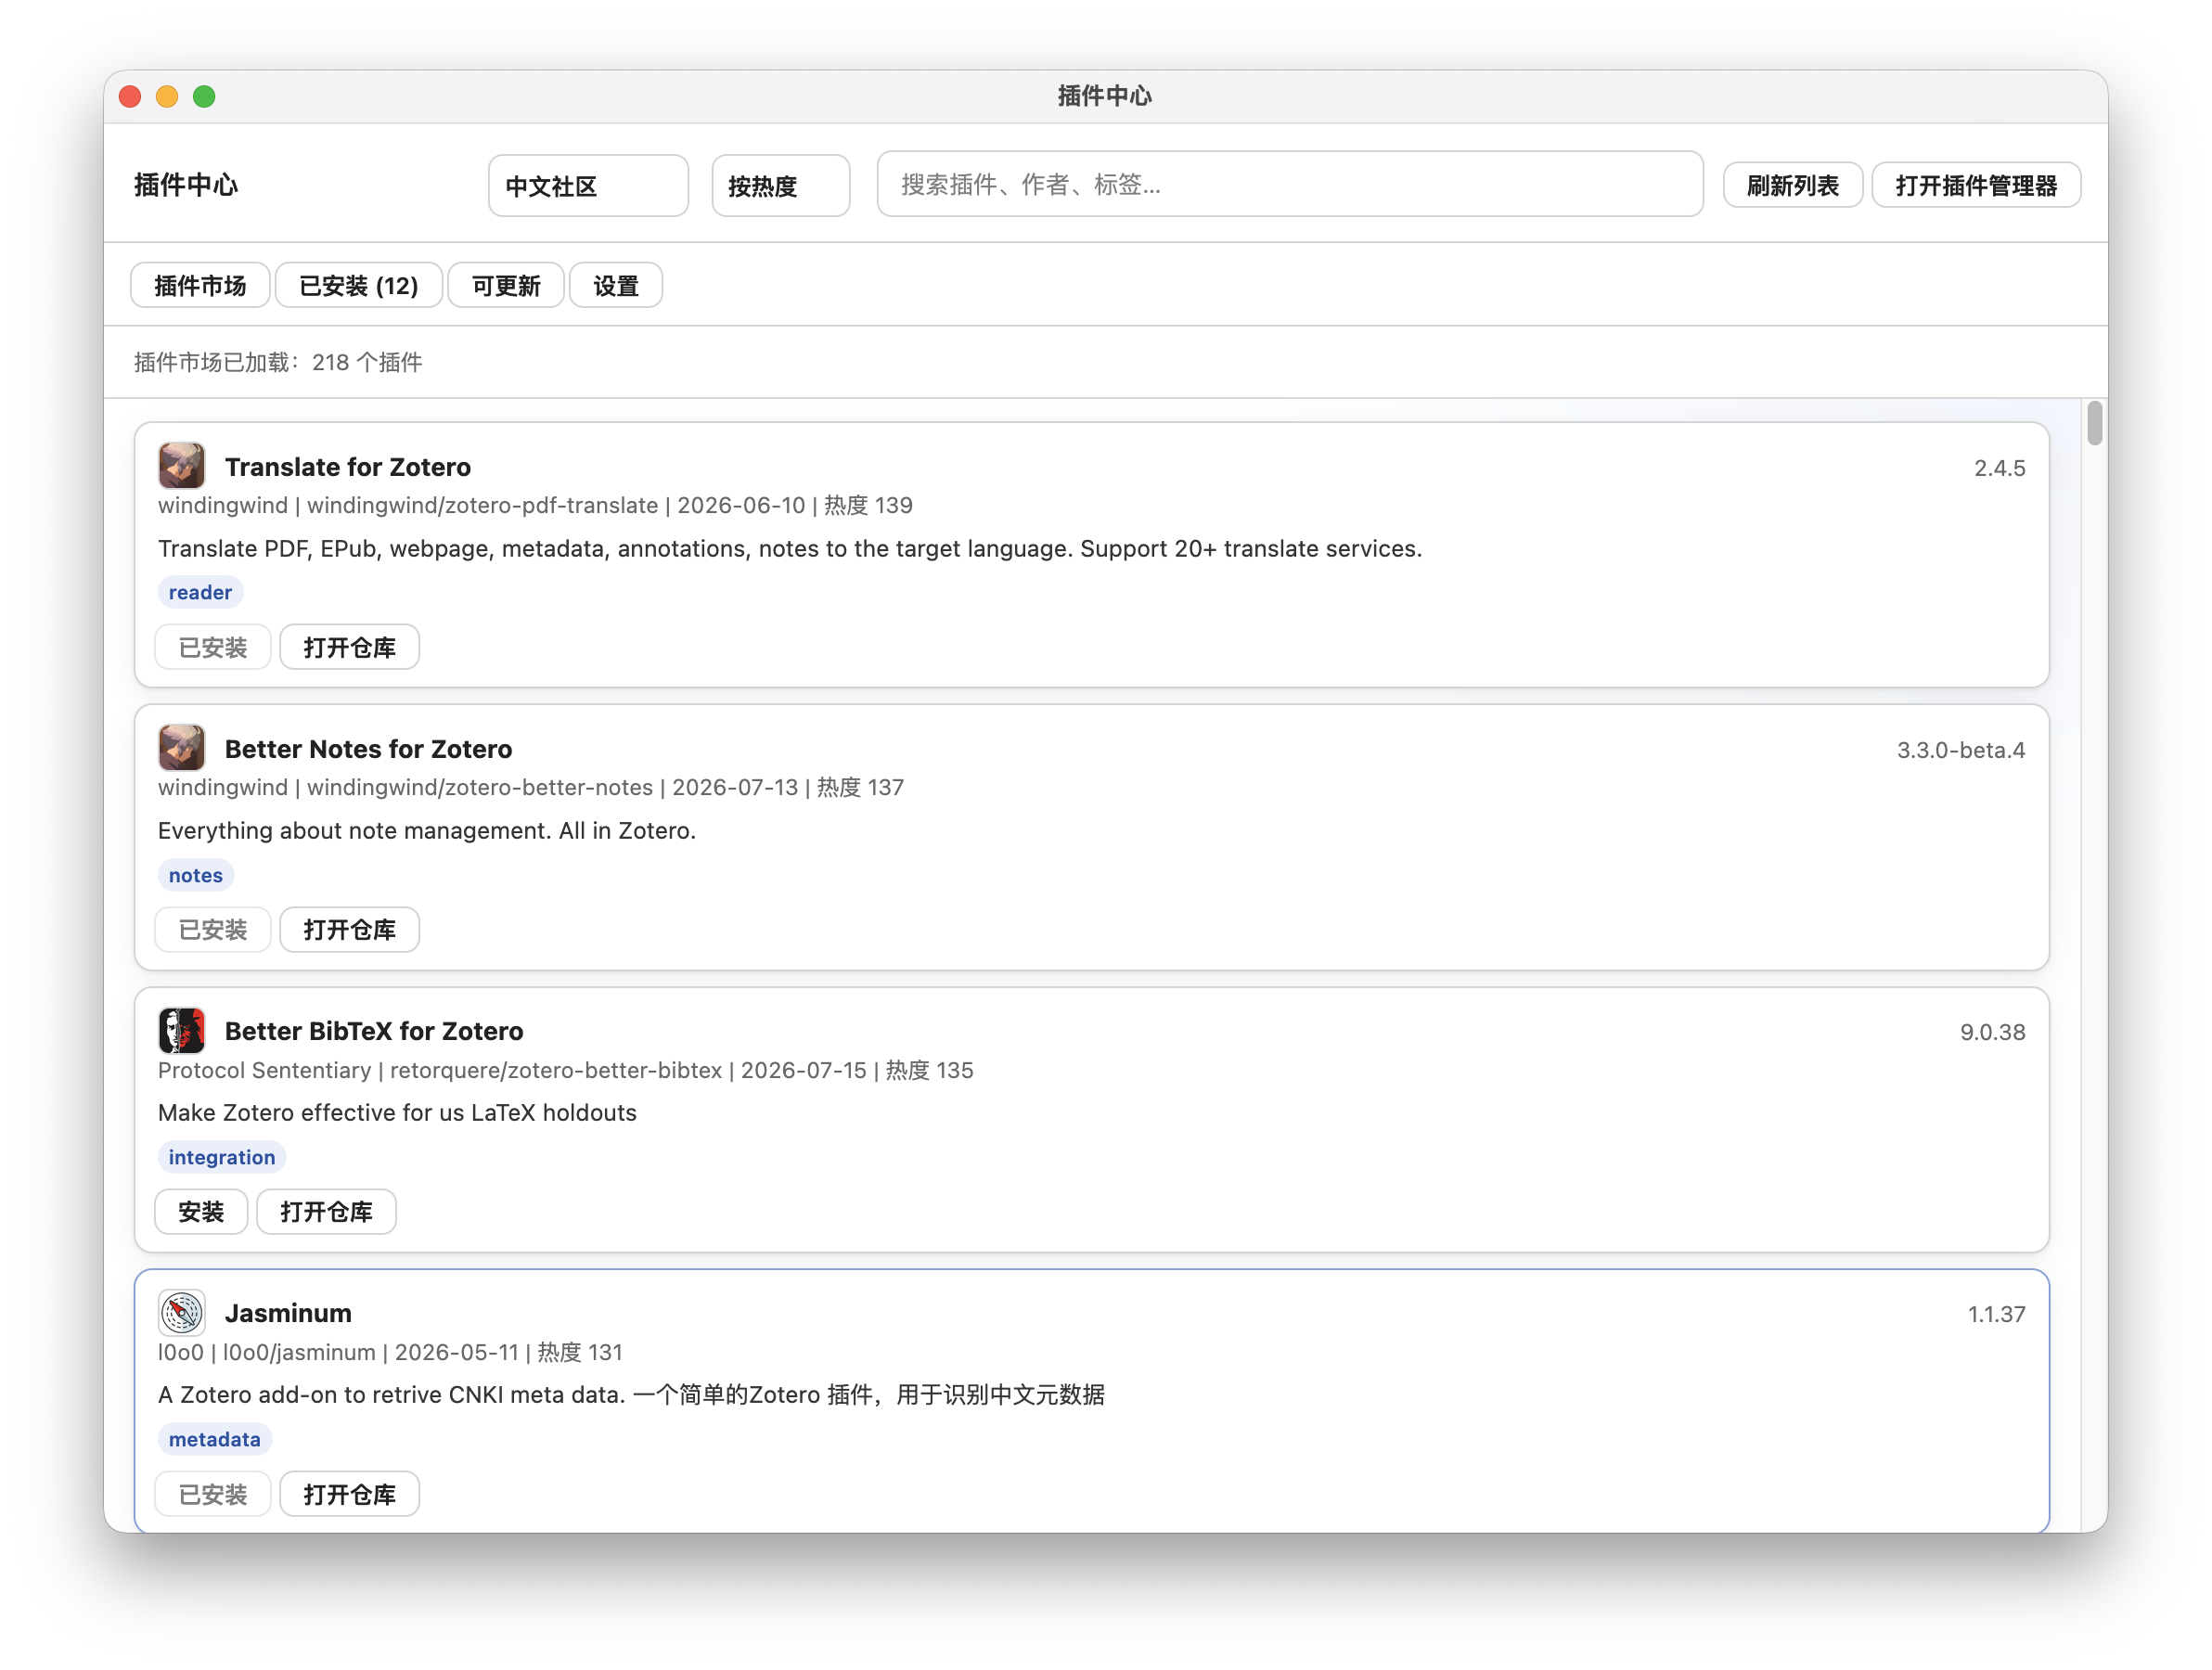Click 已安装 button on Translate for Zotero

point(213,647)
